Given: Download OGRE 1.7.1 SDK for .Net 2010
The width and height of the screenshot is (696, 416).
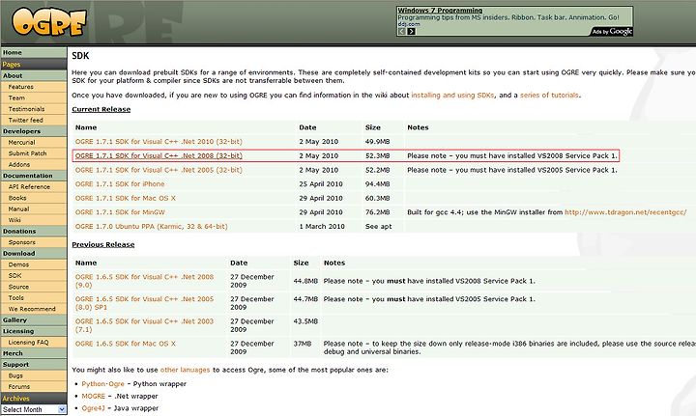Looking at the screenshot, I should 159,141.
